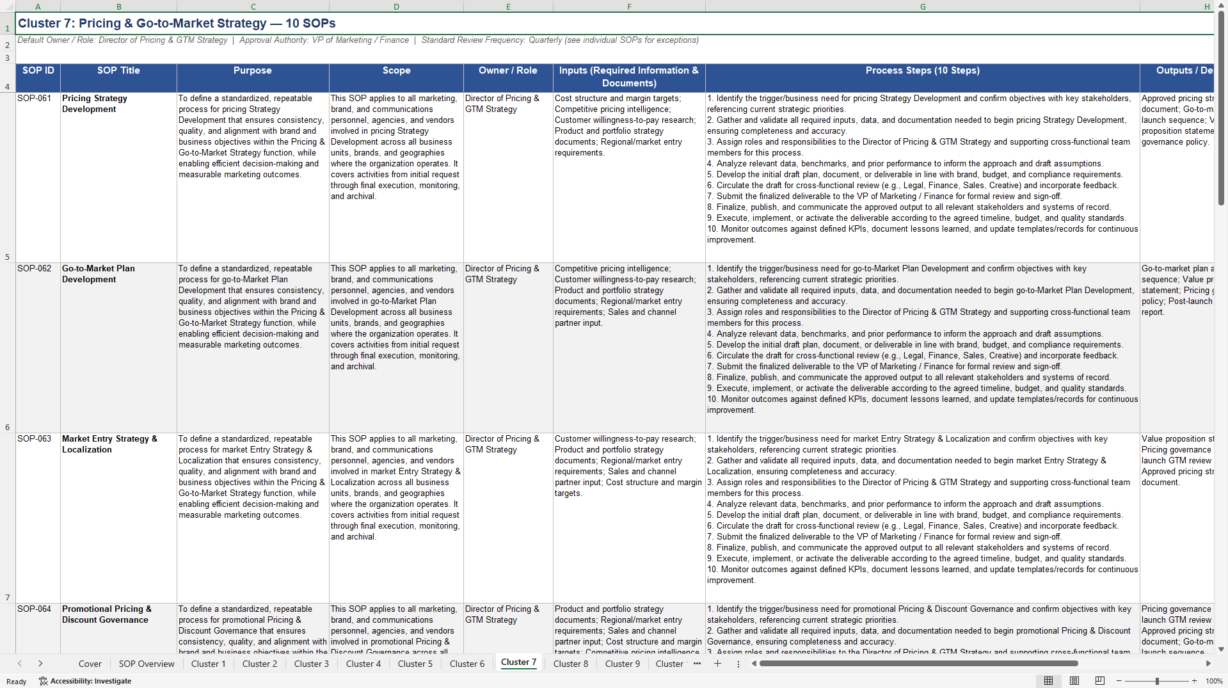Image resolution: width=1228 pixels, height=688 pixels.
Task: Select cell SOP-064
Action: click(x=38, y=628)
